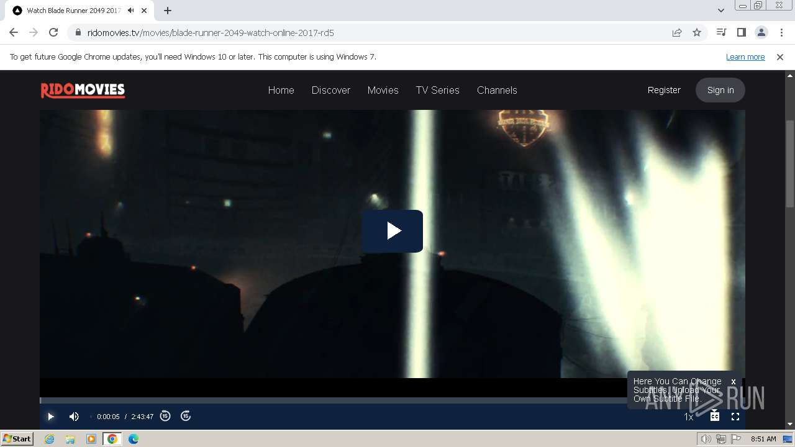
Task: Open the system tray volume icon
Action: [x=706, y=439]
